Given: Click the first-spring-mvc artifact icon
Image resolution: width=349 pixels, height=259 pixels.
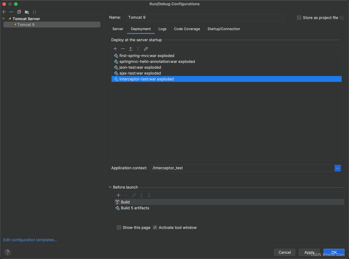Looking at the screenshot, I should pyautogui.click(x=116, y=56).
